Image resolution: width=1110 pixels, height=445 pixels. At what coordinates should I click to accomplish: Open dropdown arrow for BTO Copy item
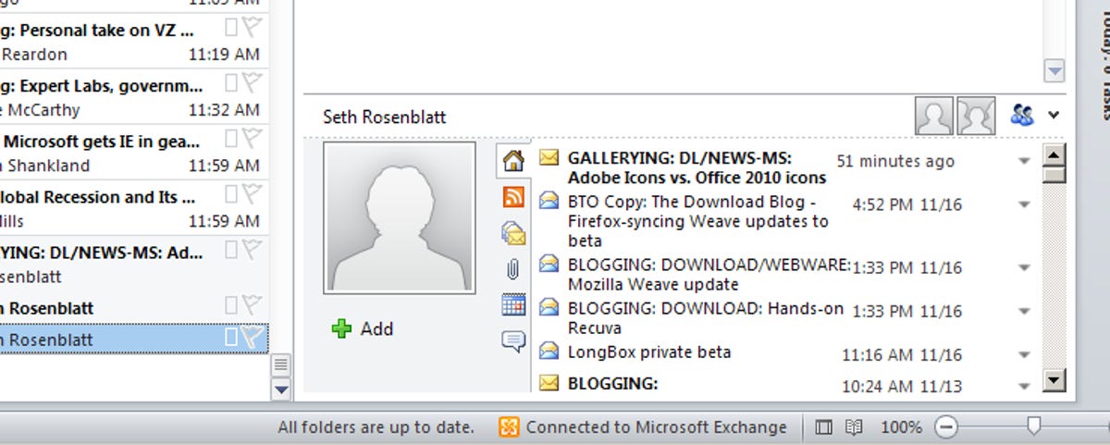[x=1024, y=204]
